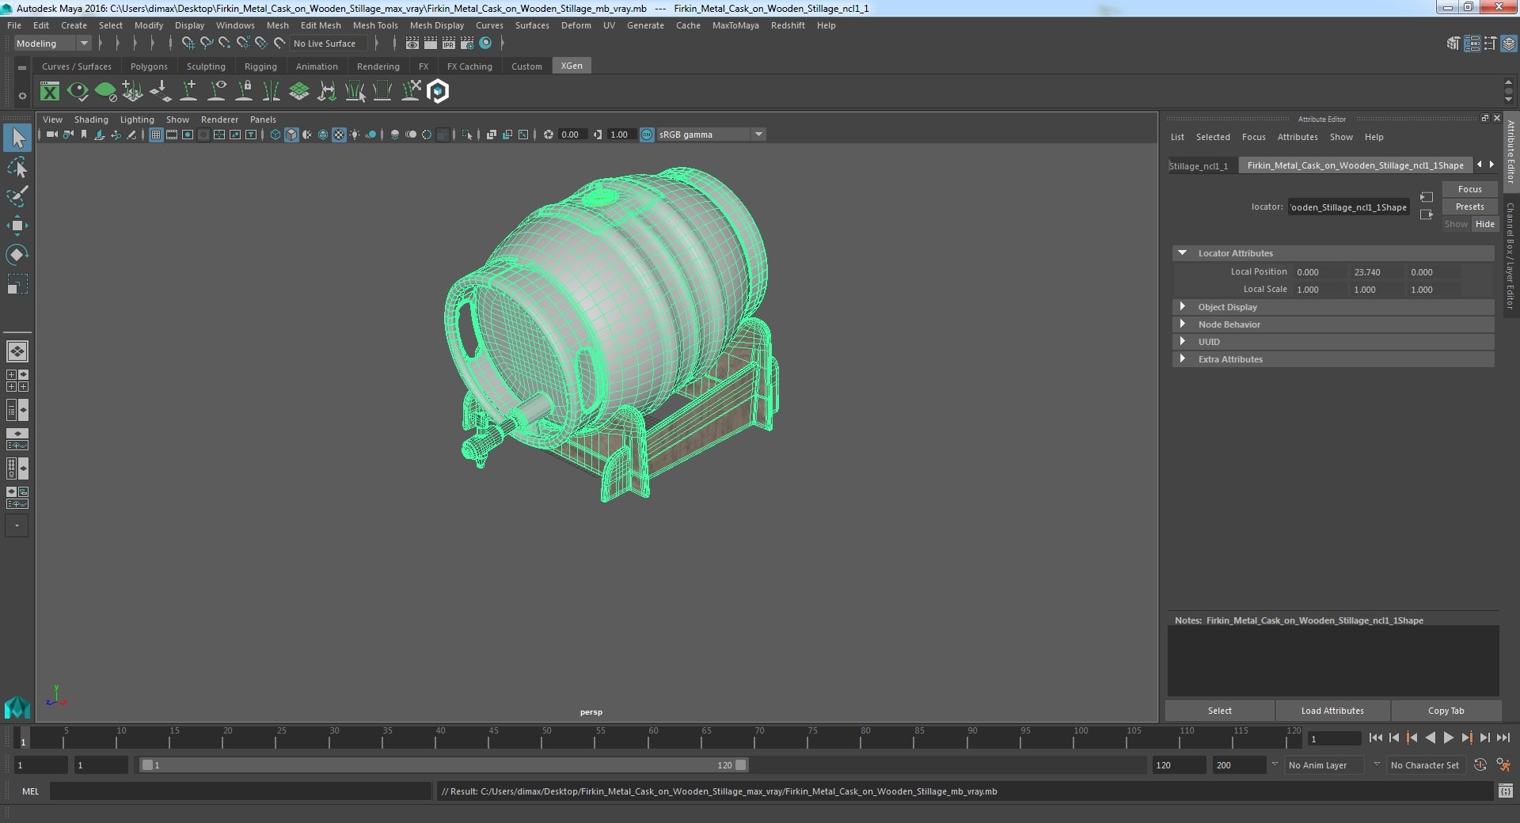Image resolution: width=1520 pixels, height=823 pixels.
Task: Open XGen window shelf icon
Action: click(x=50, y=92)
